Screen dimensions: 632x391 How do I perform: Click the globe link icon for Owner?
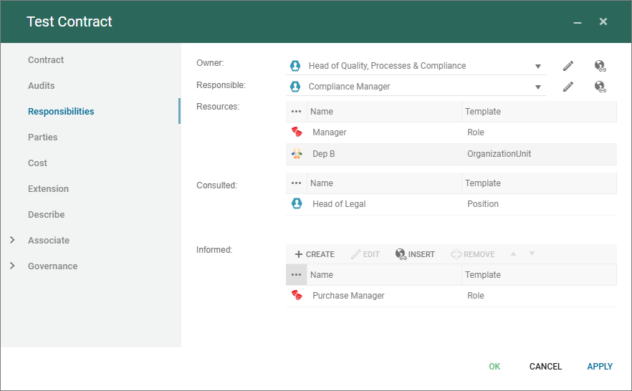click(600, 66)
